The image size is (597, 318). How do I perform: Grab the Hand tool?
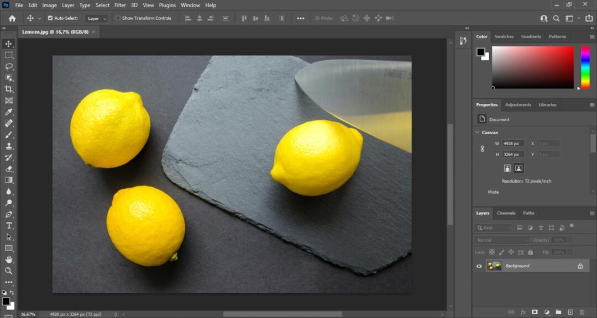click(x=8, y=259)
